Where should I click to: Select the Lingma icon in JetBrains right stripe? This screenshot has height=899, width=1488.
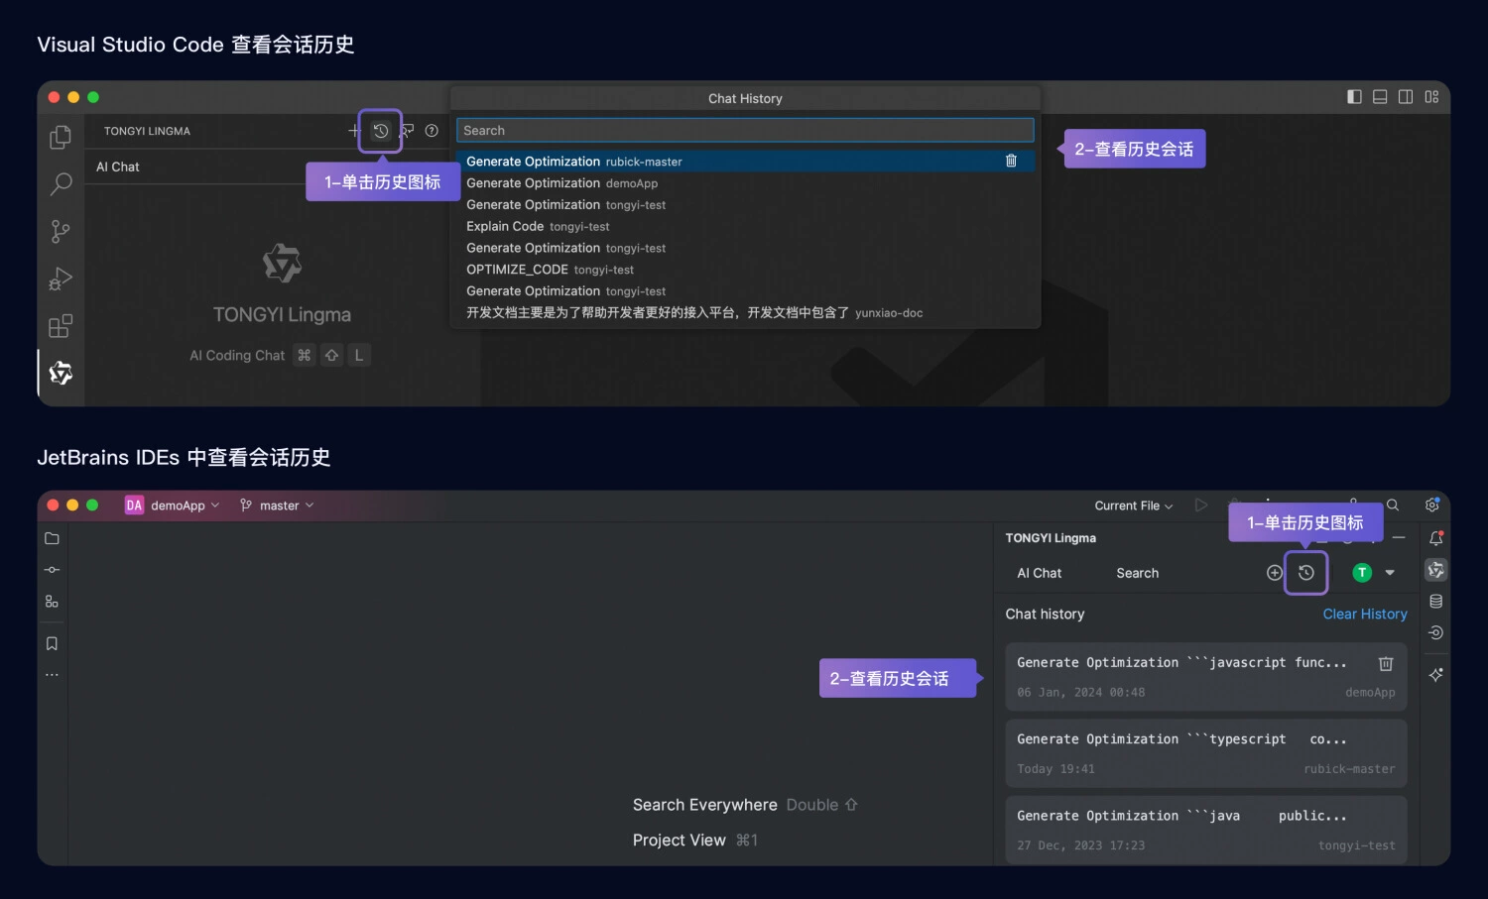(x=1435, y=570)
